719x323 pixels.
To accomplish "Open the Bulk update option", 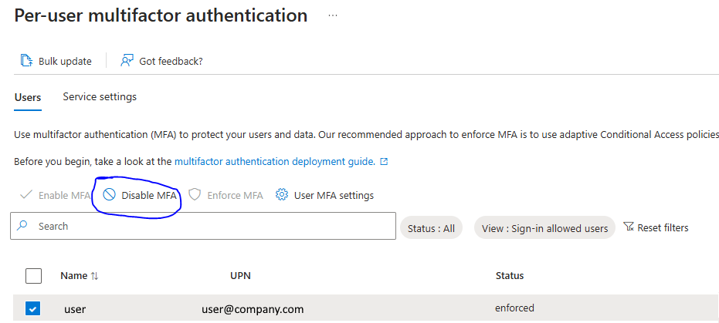I will pos(56,61).
